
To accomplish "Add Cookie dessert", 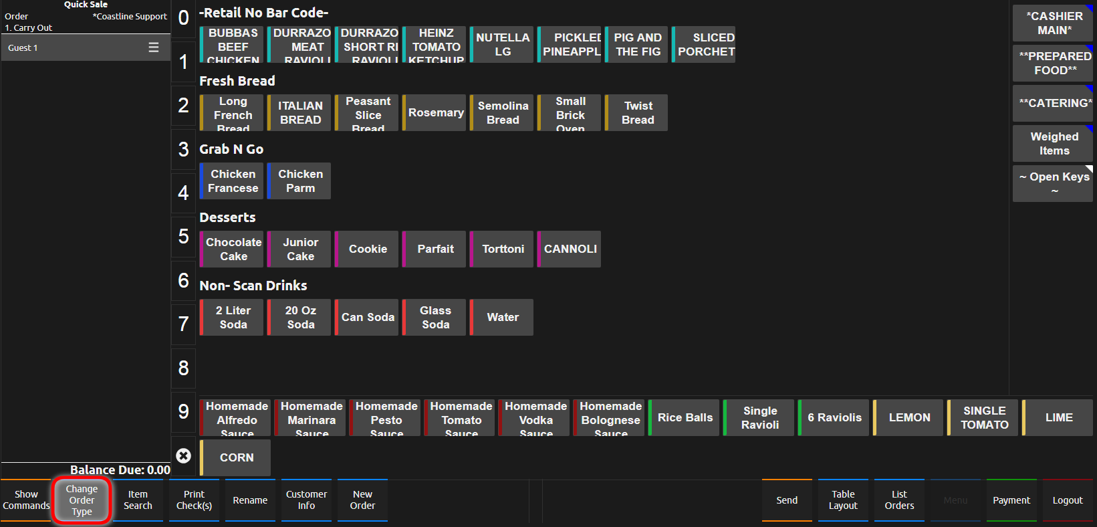I will 367,249.
